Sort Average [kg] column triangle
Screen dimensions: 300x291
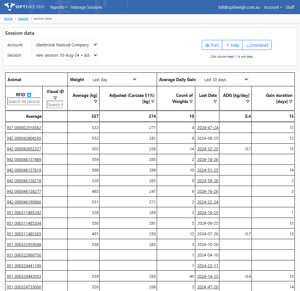pos(95,101)
